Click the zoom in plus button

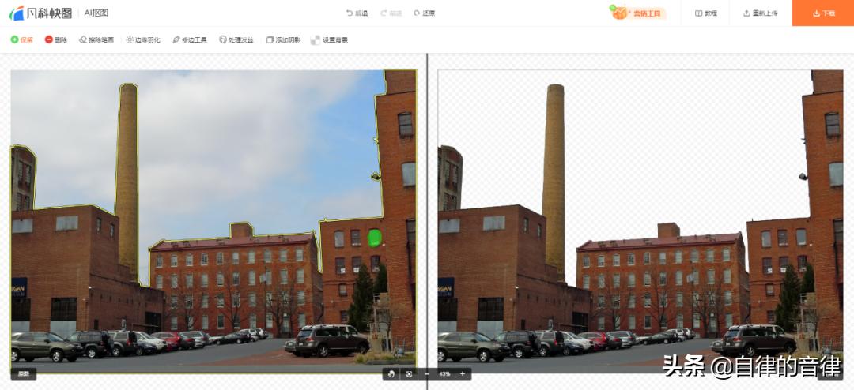pyautogui.click(x=463, y=373)
